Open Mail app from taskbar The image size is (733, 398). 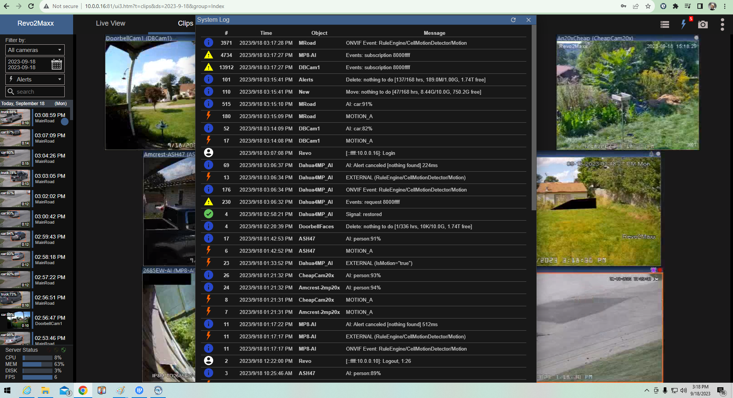click(x=65, y=390)
